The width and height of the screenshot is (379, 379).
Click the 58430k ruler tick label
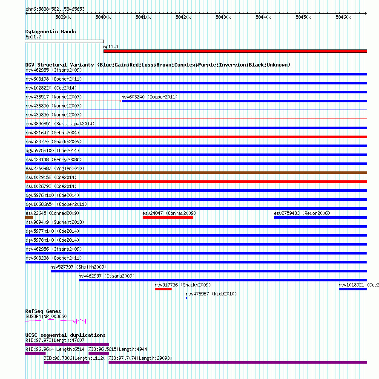(223, 17)
